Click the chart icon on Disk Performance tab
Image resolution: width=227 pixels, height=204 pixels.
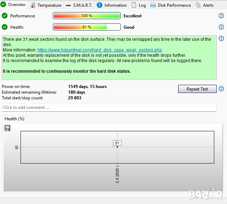[x=153, y=5]
